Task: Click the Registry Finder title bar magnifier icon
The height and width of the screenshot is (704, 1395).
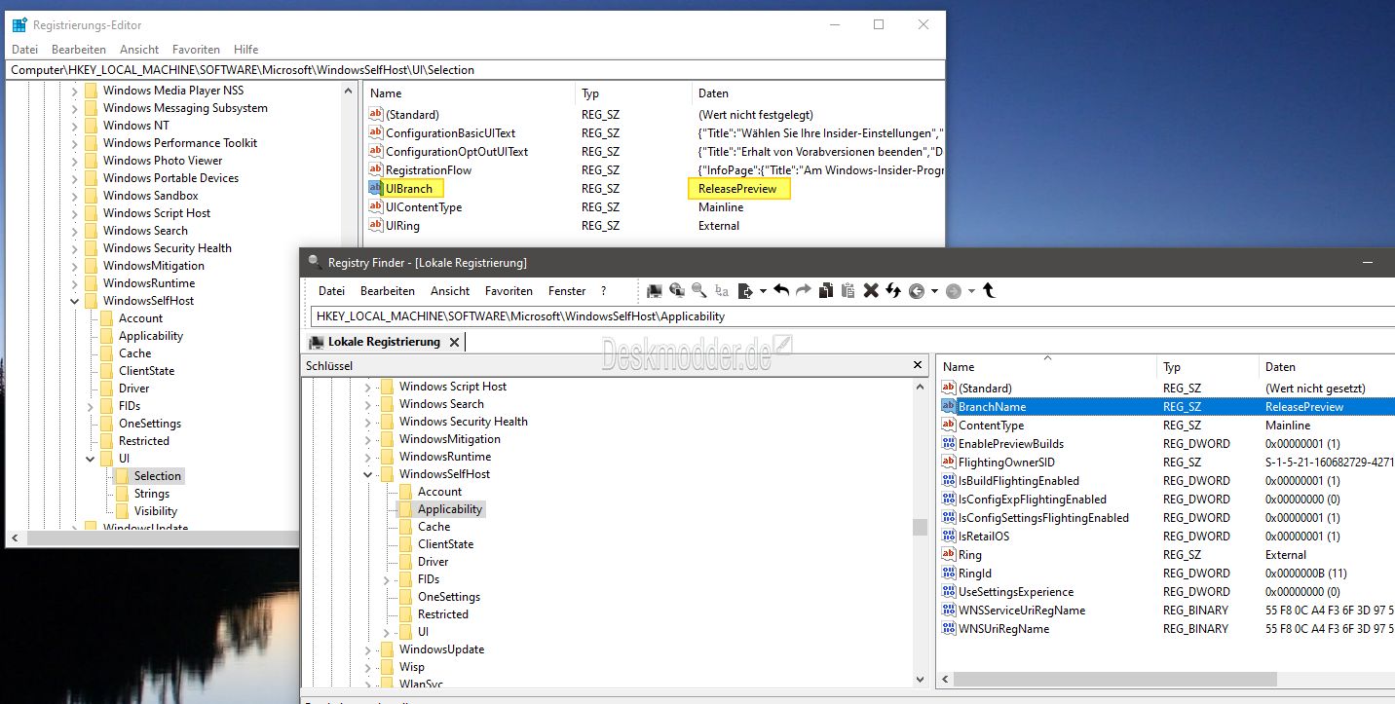Action: [314, 262]
